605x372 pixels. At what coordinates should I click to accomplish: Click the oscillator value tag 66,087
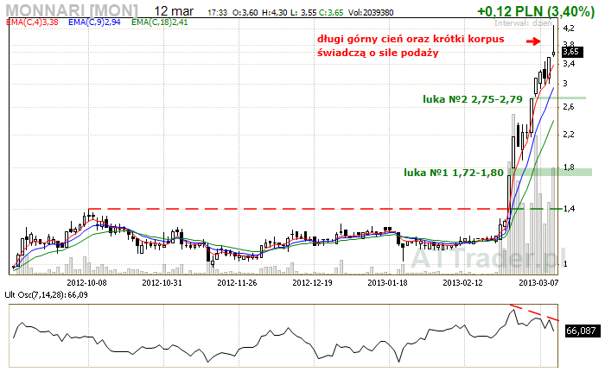tap(583, 331)
